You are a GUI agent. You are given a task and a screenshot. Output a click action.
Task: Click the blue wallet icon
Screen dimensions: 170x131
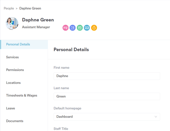pyautogui.click(x=73, y=28)
